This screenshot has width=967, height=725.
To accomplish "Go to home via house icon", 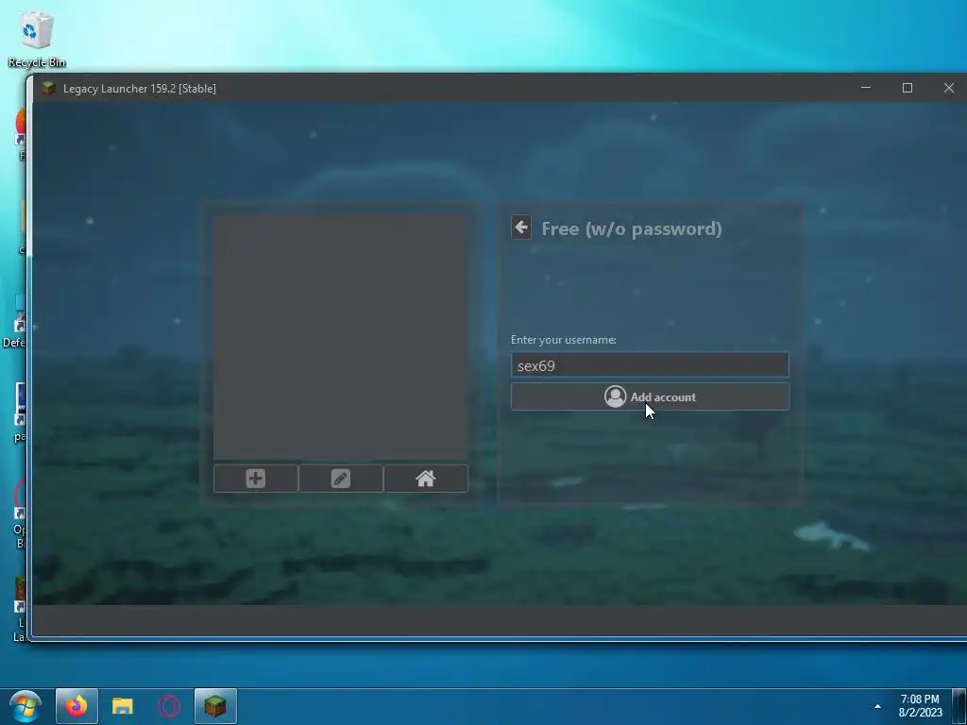I will pyautogui.click(x=426, y=479).
